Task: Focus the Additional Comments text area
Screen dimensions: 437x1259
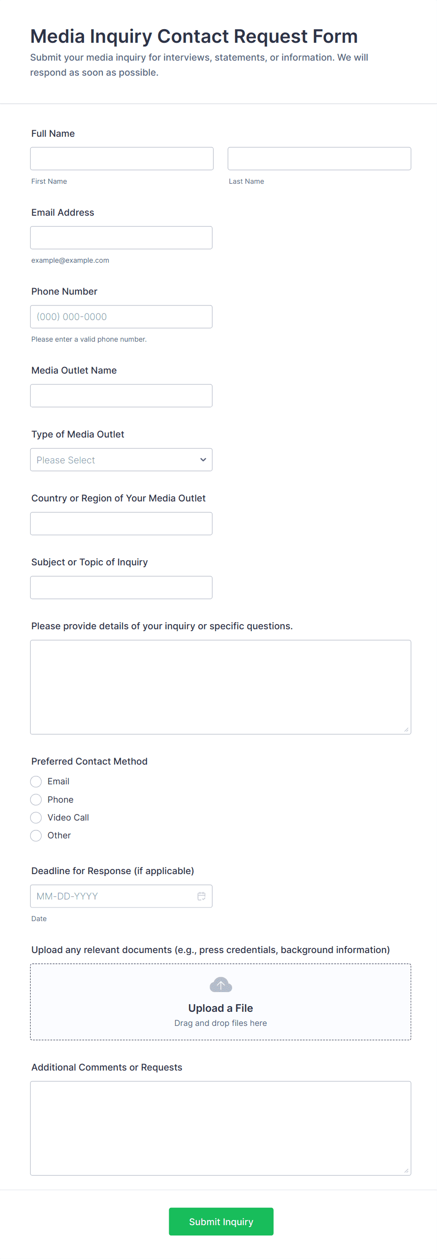Action: (x=220, y=1128)
